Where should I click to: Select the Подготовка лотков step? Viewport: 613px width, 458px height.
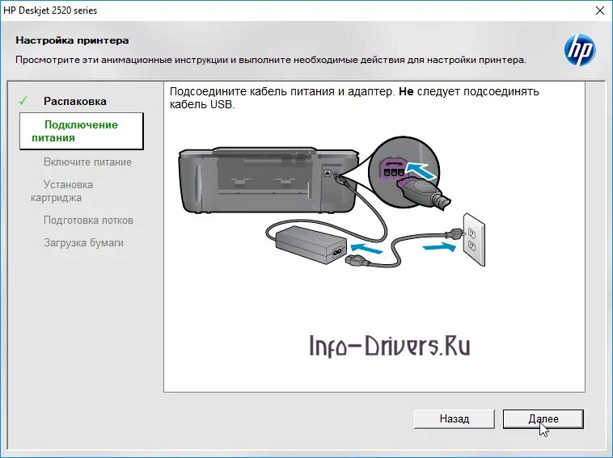coord(88,221)
